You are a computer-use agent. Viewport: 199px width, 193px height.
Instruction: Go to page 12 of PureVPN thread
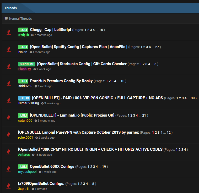[x=169, y=133]
